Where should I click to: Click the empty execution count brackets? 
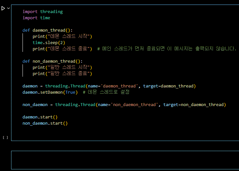pyautogui.click(x=5, y=138)
